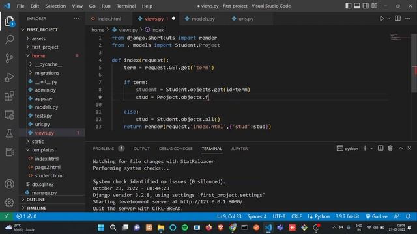Open the Extensions view
417x234 pixels.
point(9,96)
